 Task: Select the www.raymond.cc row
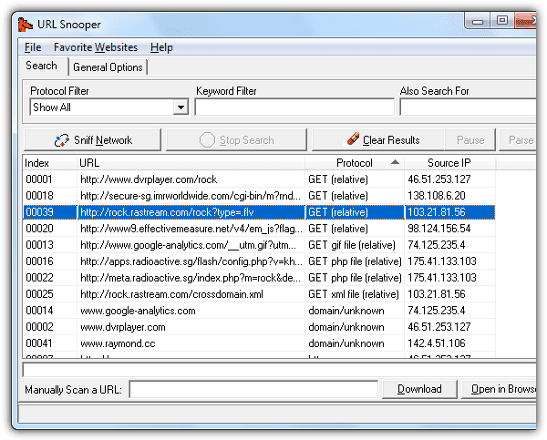click(259, 343)
